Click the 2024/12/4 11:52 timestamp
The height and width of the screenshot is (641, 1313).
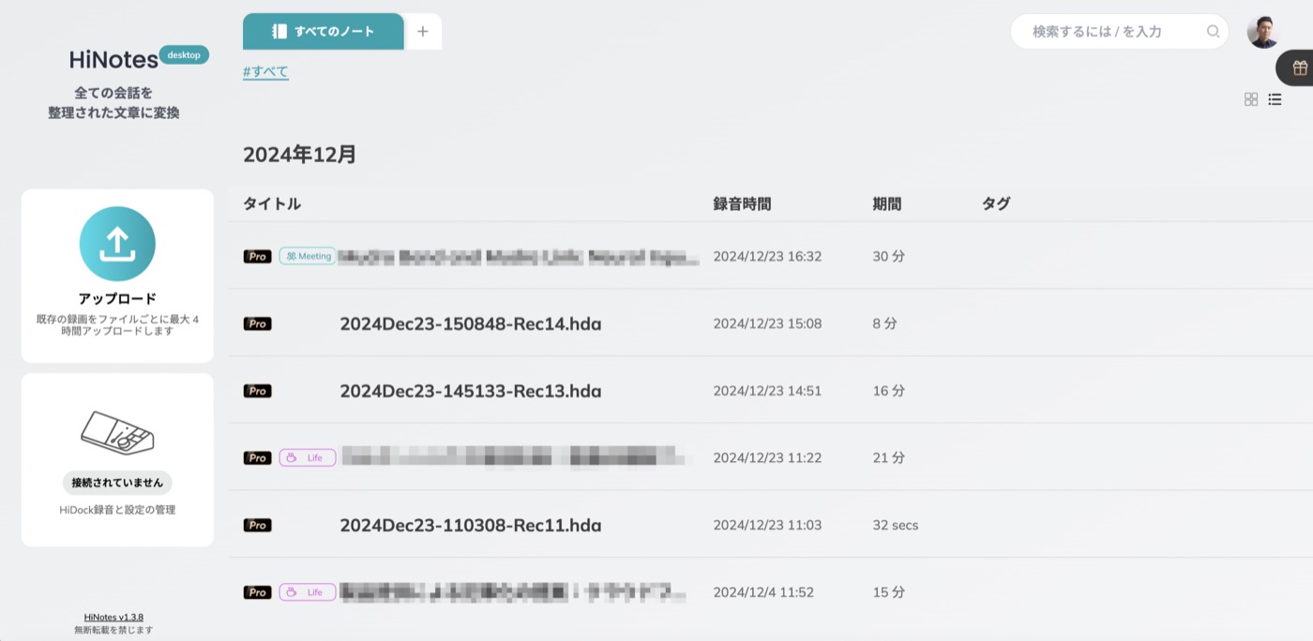click(x=763, y=592)
